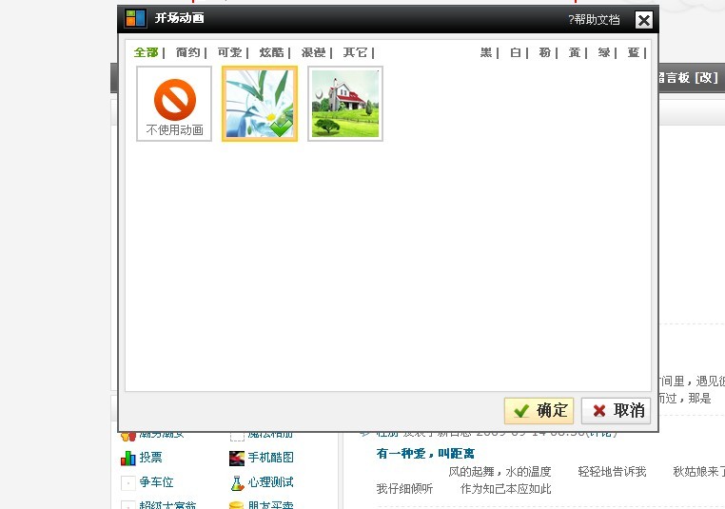
Task: Cancel with the 取消 button
Action: click(616, 410)
